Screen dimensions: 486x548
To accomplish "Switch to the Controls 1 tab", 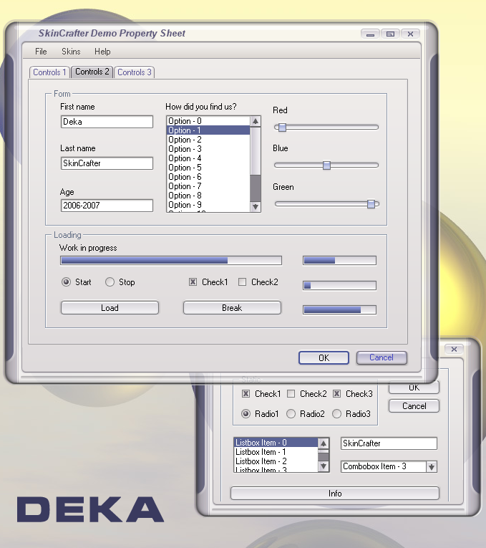I will click(49, 72).
